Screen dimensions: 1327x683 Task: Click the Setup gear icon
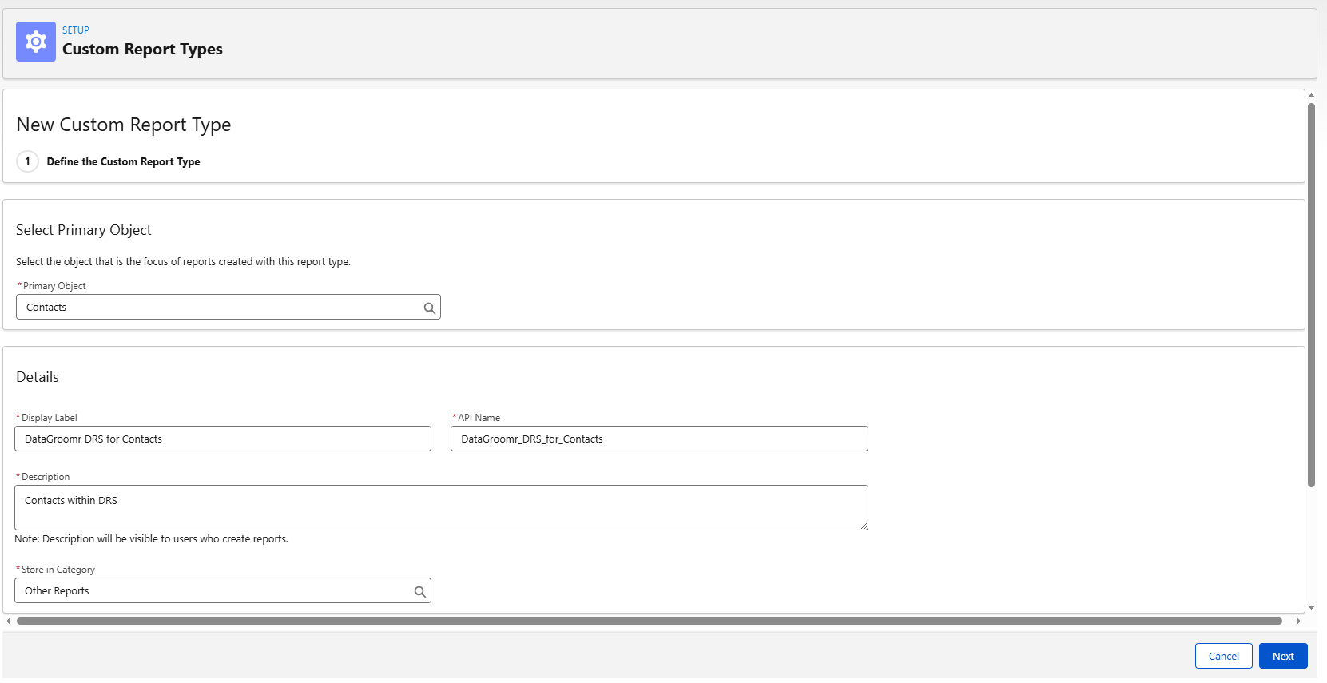tap(36, 42)
